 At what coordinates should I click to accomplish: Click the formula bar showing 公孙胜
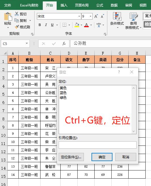coord(111,43)
